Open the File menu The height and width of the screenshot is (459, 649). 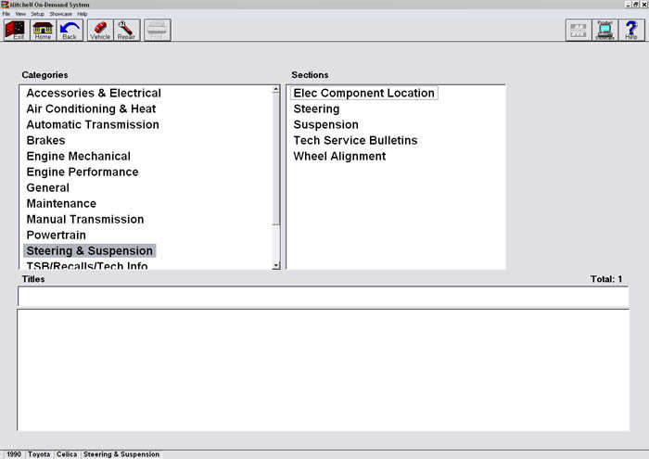tap(6, 14)
